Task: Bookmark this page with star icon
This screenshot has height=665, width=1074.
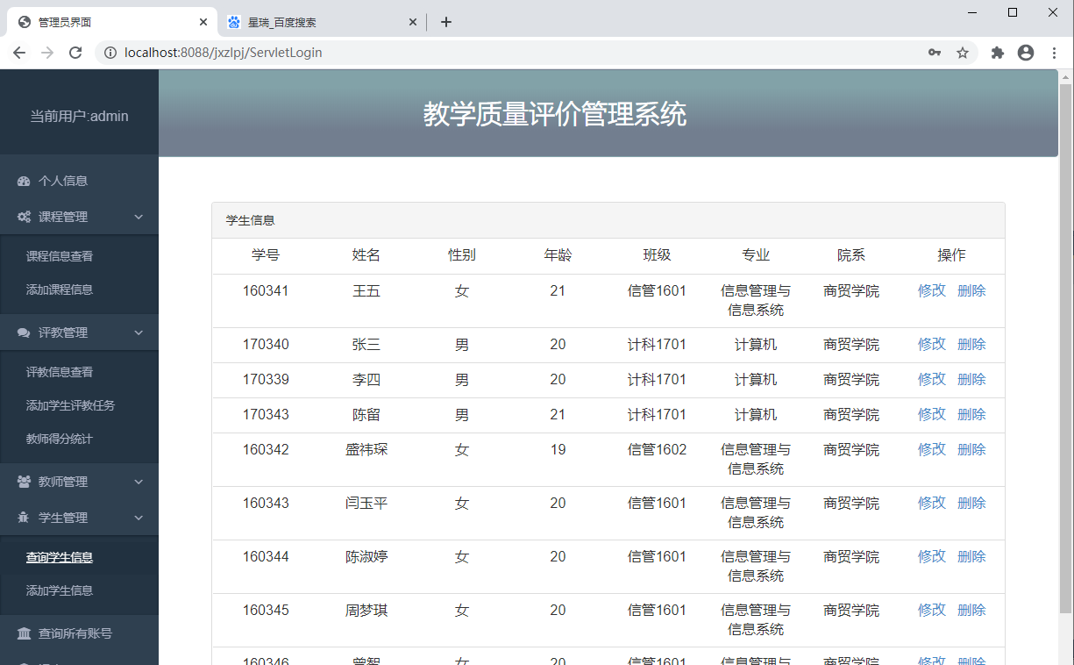Action: click(963, 53)
